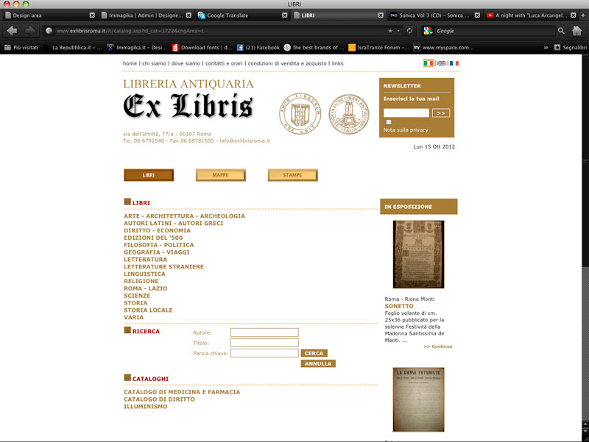Screen dimensions: 589x442
Task: Switch to the Design area tab
Action: [x=49, y=15]
